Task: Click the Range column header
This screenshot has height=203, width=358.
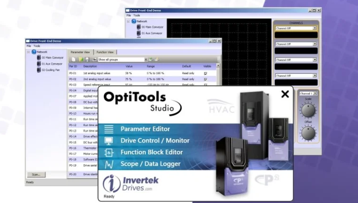Action: click(151, 66)
